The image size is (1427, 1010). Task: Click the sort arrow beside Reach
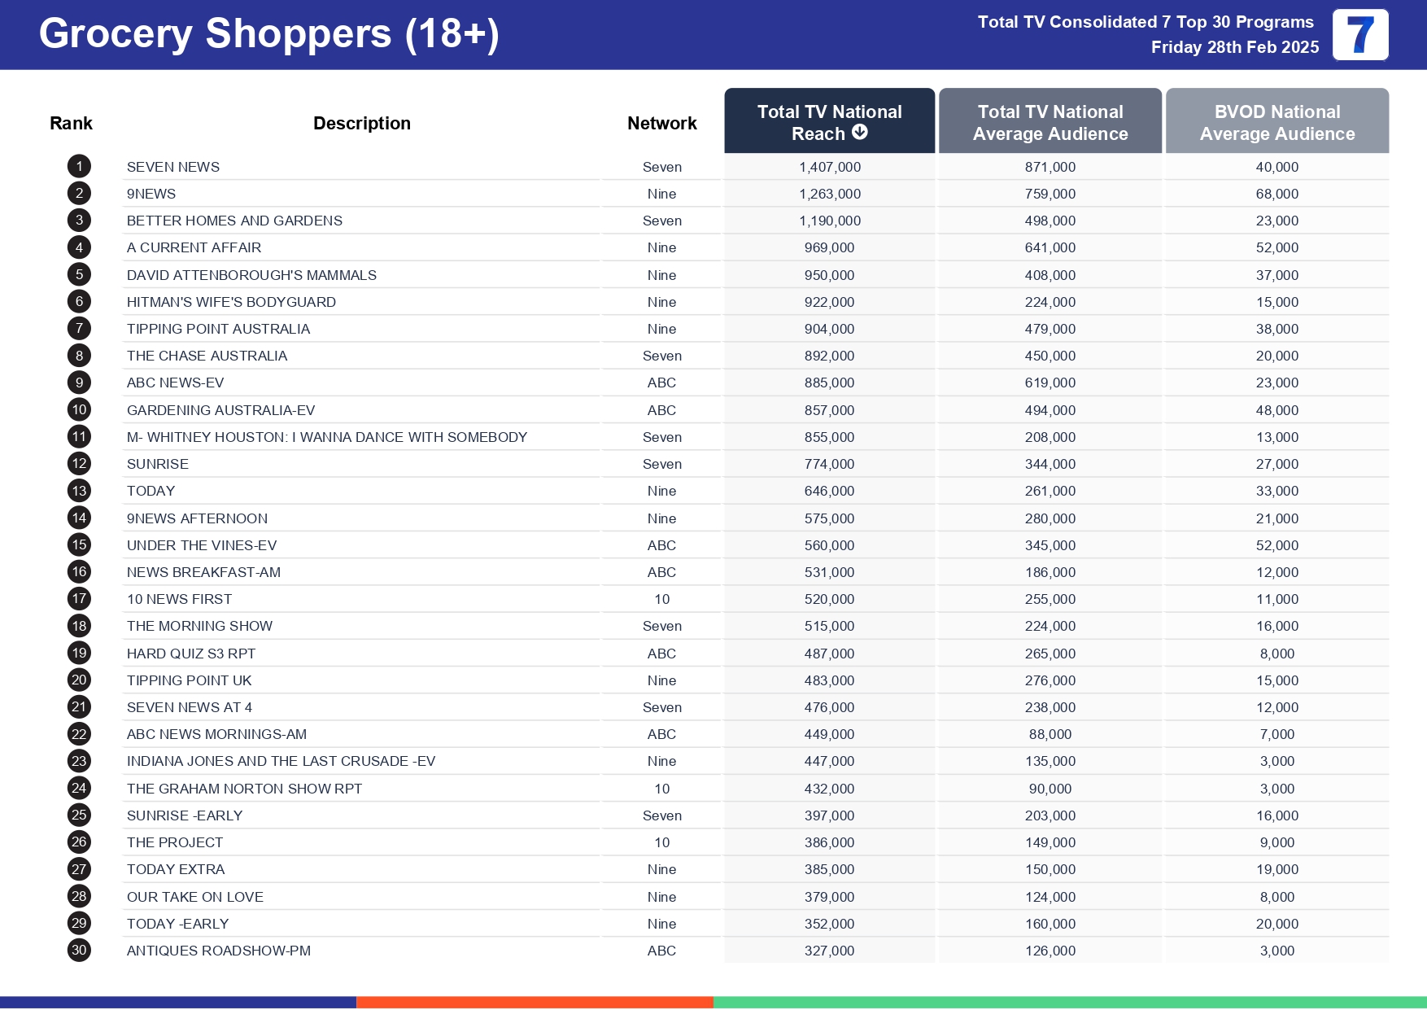pos(859,133)
